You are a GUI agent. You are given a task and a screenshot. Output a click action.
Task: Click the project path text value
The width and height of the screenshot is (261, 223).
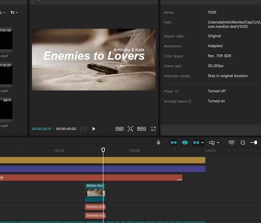click(234, 24)
